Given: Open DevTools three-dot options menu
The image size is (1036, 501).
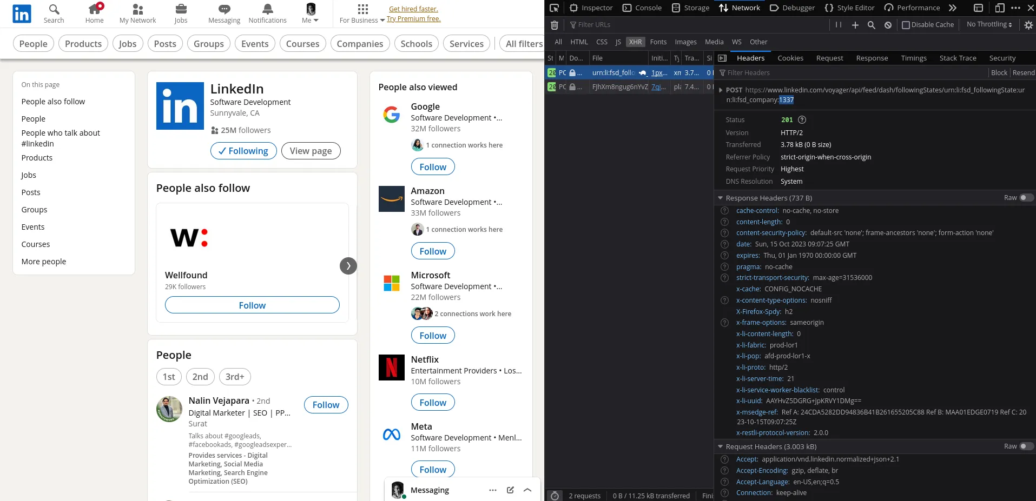Looking at the screenshot, I should point(1015,8).
